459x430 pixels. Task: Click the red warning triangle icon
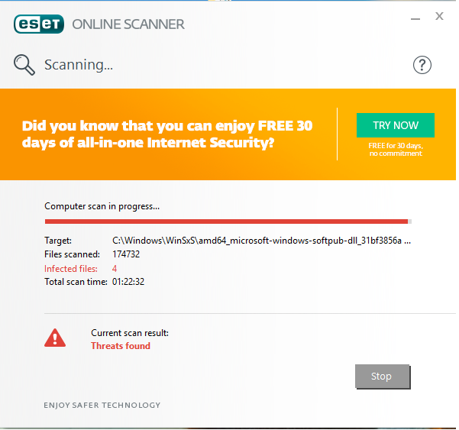point(55,338)
